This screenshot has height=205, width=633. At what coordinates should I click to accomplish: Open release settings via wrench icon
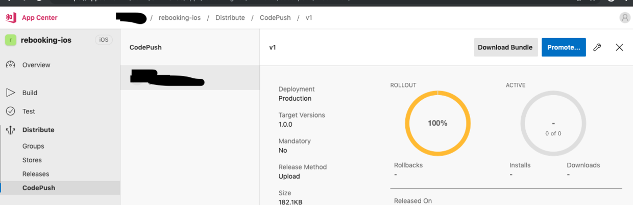coord(597,47)
